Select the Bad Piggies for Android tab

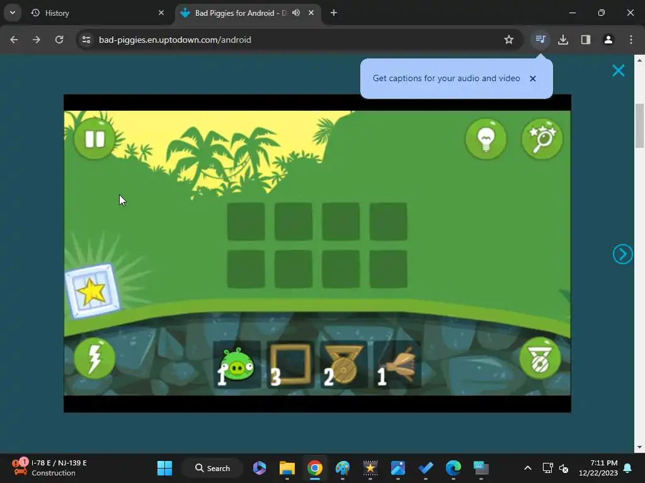pos(248,13)
